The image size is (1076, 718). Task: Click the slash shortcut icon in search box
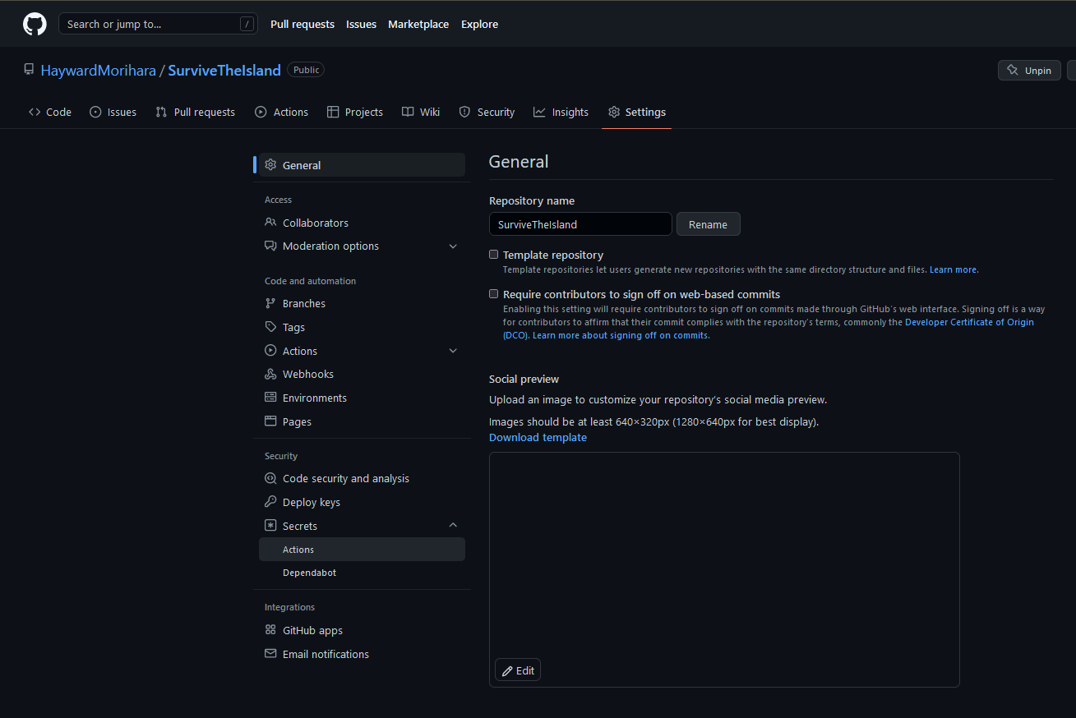[247, 24]
